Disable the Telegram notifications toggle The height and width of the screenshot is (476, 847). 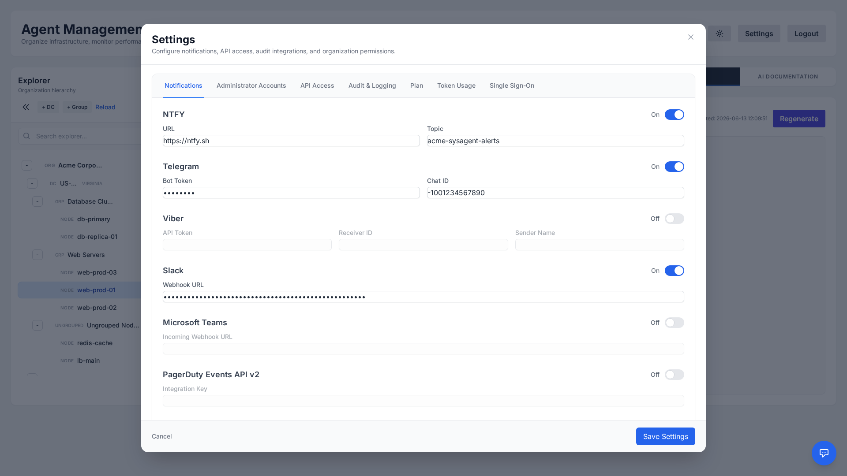(675, 167)
